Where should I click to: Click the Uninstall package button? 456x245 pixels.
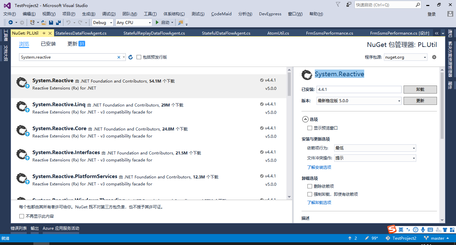pos(420,90)
